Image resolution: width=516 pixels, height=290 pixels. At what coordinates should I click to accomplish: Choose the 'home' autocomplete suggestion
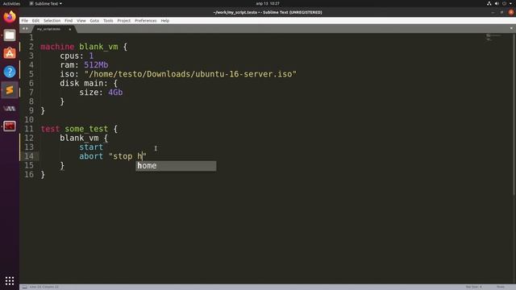[x=176, y=166]
